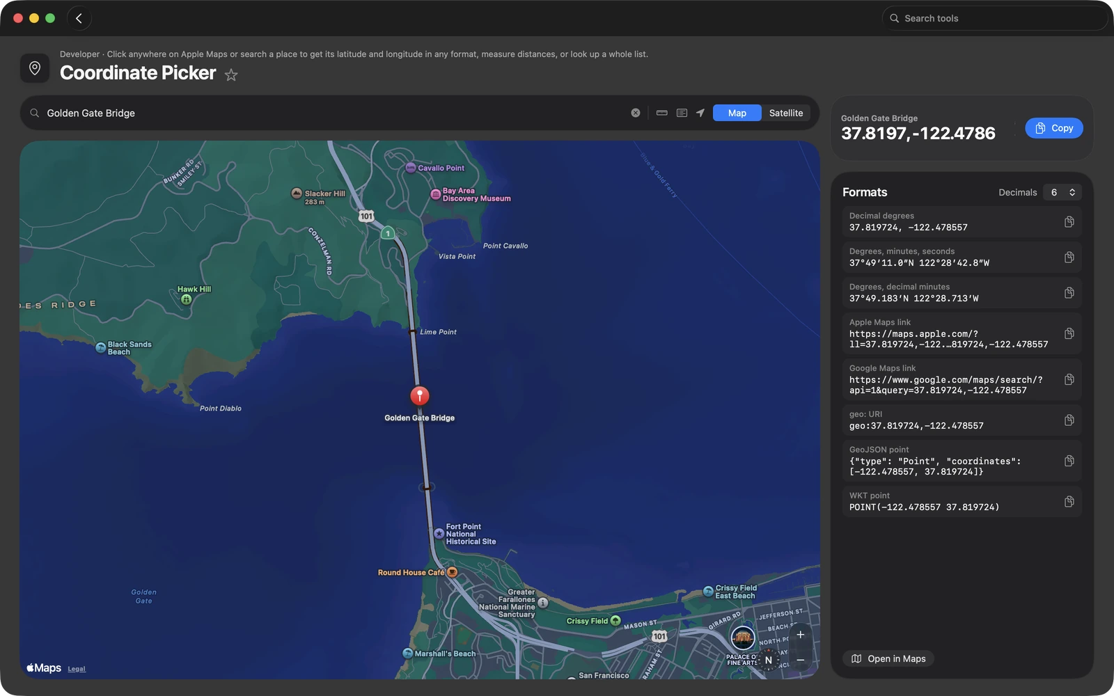The height and width of the screenshot is (696, 1114).
Task: Zoom in the map with plus
Action: pos(801,635)
